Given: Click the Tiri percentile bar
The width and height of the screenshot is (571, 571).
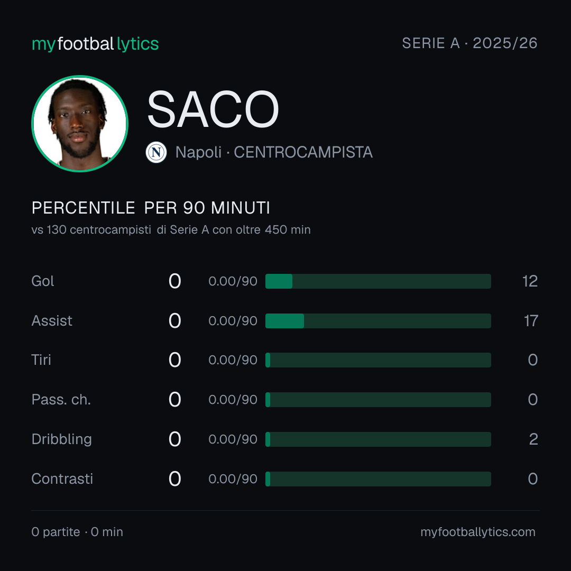Looking at the screenshot, I should coord(378,360).
